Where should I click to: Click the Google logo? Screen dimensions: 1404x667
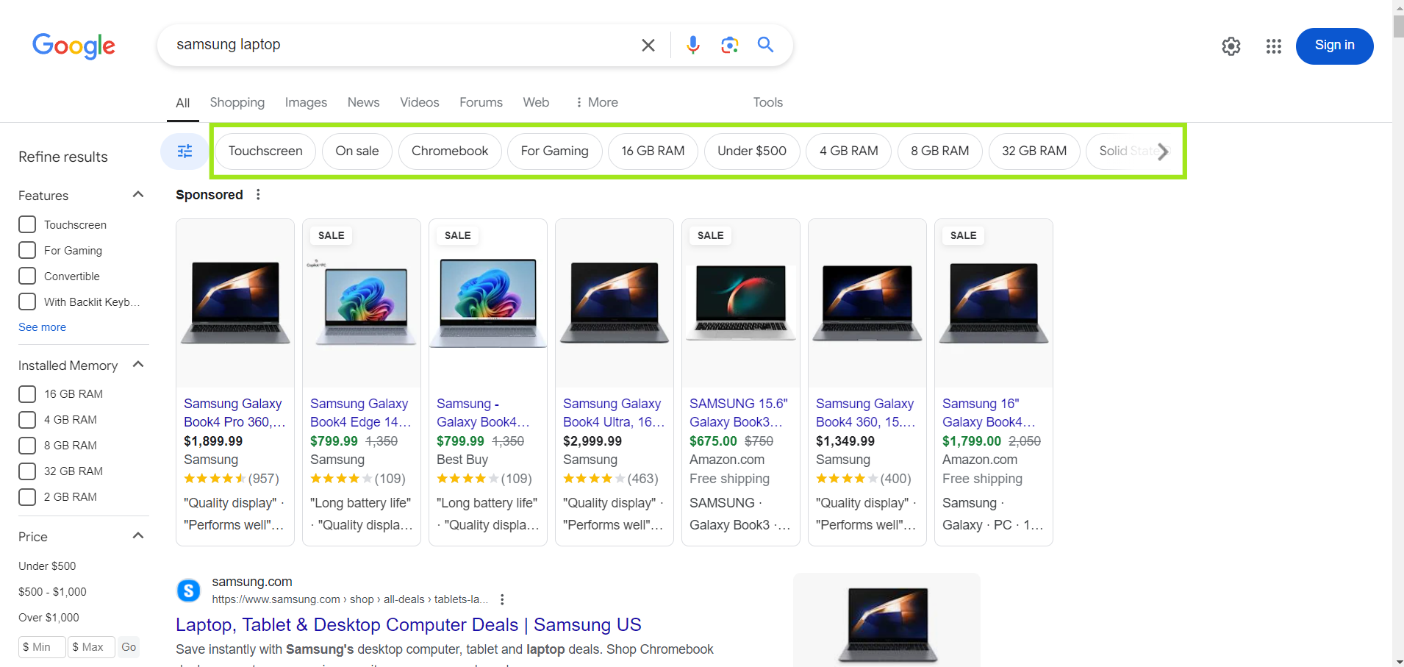[74, 46]
